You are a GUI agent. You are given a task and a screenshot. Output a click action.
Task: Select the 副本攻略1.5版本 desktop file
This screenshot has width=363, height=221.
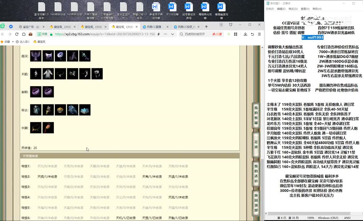point(42,11)
